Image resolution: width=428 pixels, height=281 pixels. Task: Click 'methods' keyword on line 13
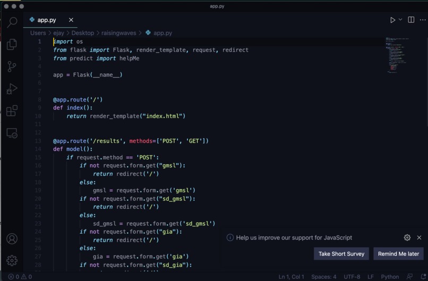[141, 141]
